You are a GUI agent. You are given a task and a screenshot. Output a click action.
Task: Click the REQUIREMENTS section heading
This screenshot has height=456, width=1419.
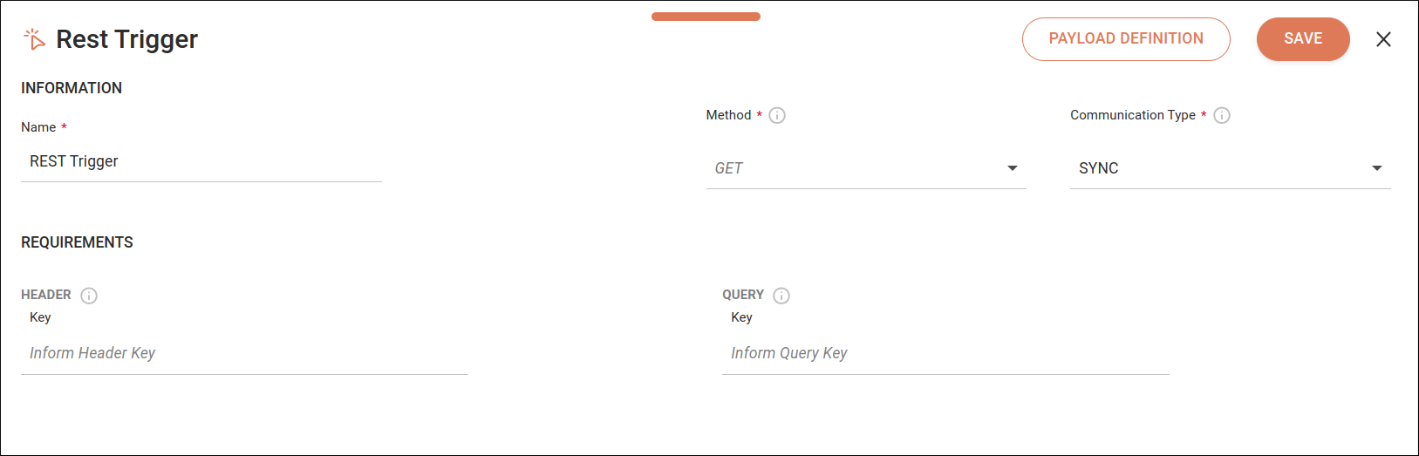pyautogui.click(x=77, y=242)
